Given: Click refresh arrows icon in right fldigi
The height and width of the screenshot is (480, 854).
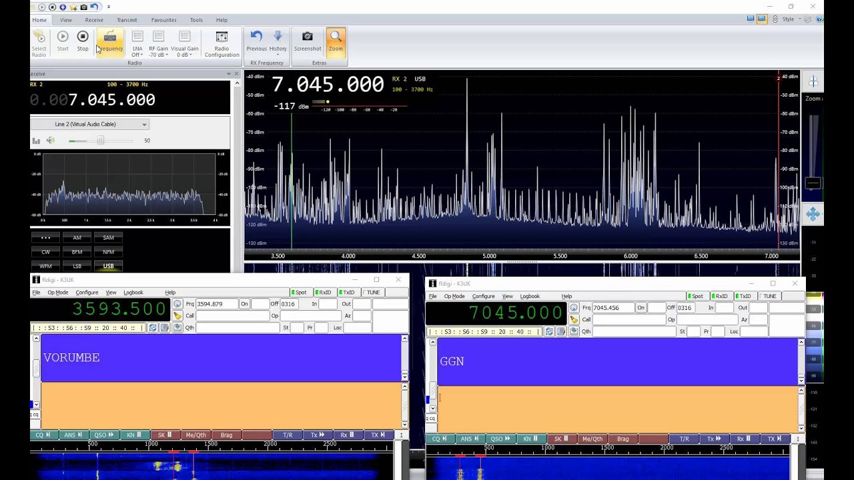Looking at the screenshot, I should pyautogui.click(x=549, y=332).
